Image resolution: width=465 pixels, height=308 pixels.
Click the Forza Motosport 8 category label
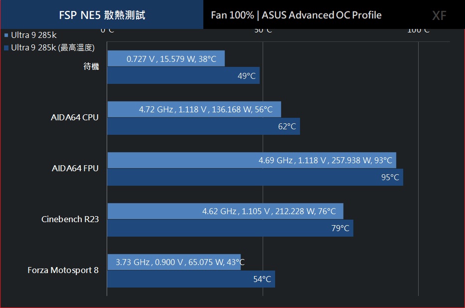click(63, 270)
